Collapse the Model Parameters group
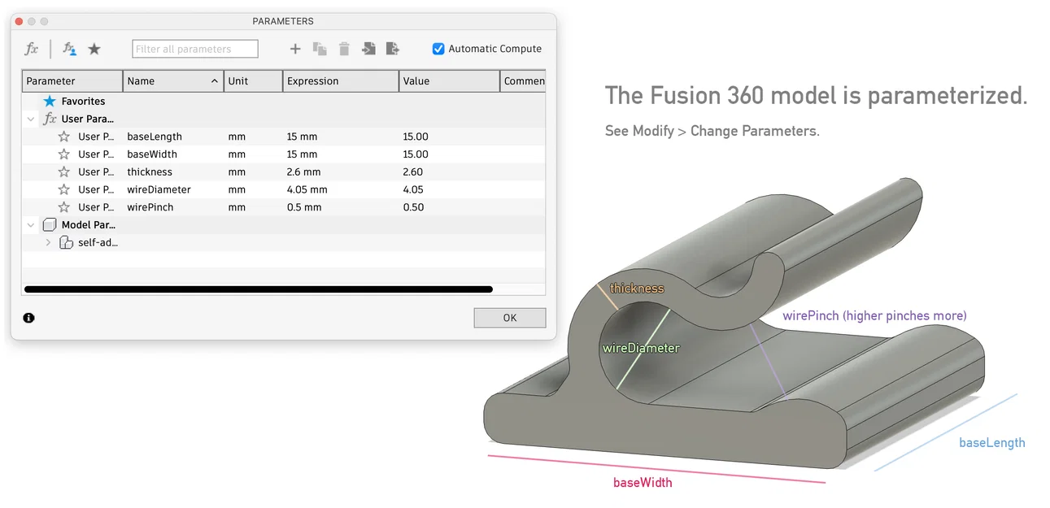 (31, 225)
